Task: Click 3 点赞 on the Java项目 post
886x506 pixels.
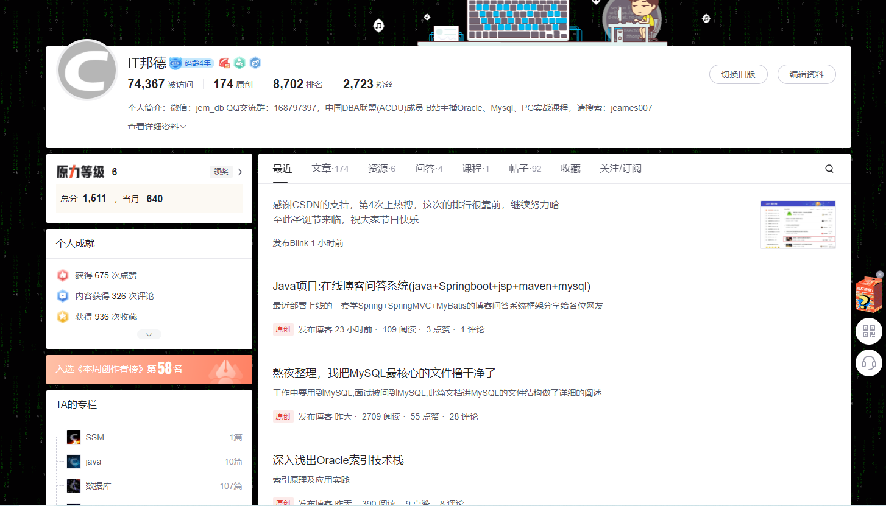Action: click(x=438, y=329)
